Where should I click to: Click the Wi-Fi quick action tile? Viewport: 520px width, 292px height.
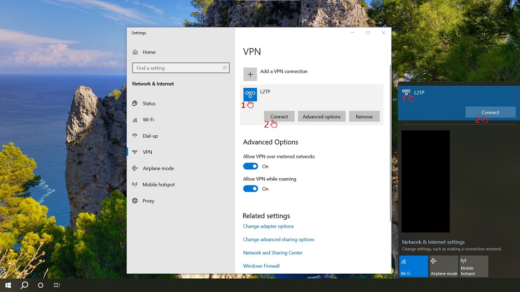(x=413, y=266)
